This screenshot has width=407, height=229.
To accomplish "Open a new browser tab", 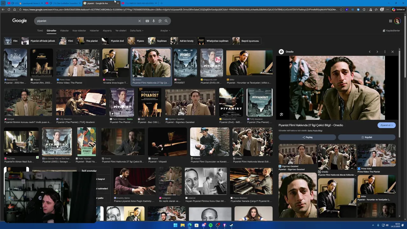I will coord(162,3).
